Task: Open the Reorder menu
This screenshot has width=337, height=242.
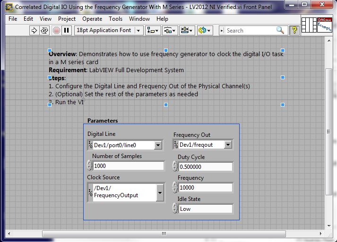Action: [x=204, y=30]
